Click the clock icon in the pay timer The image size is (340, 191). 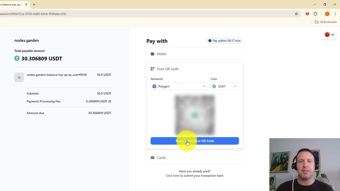[210, 41]
